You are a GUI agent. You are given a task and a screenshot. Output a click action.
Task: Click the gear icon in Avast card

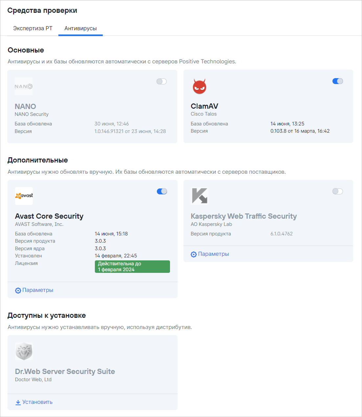(18, 291)
